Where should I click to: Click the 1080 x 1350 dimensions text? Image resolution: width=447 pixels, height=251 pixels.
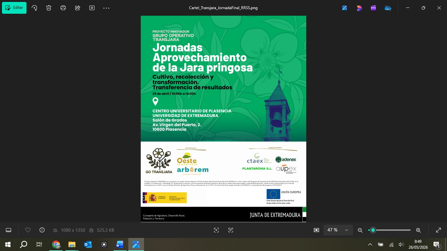coord(73,230)
